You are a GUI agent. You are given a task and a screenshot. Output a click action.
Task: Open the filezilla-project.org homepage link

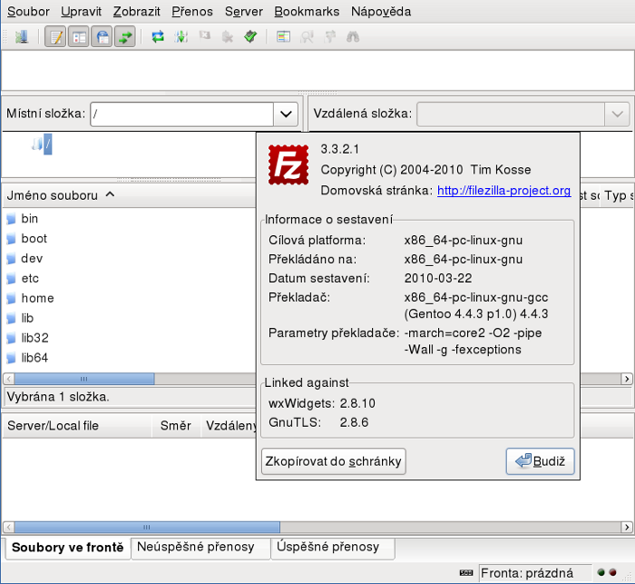click(503, 191)
